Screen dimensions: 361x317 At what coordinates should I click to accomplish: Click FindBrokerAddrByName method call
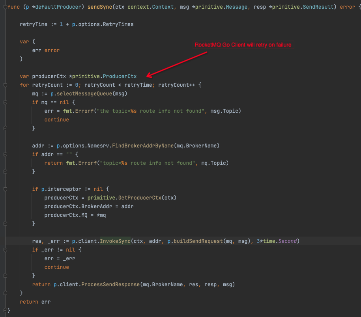pos(143,146)
